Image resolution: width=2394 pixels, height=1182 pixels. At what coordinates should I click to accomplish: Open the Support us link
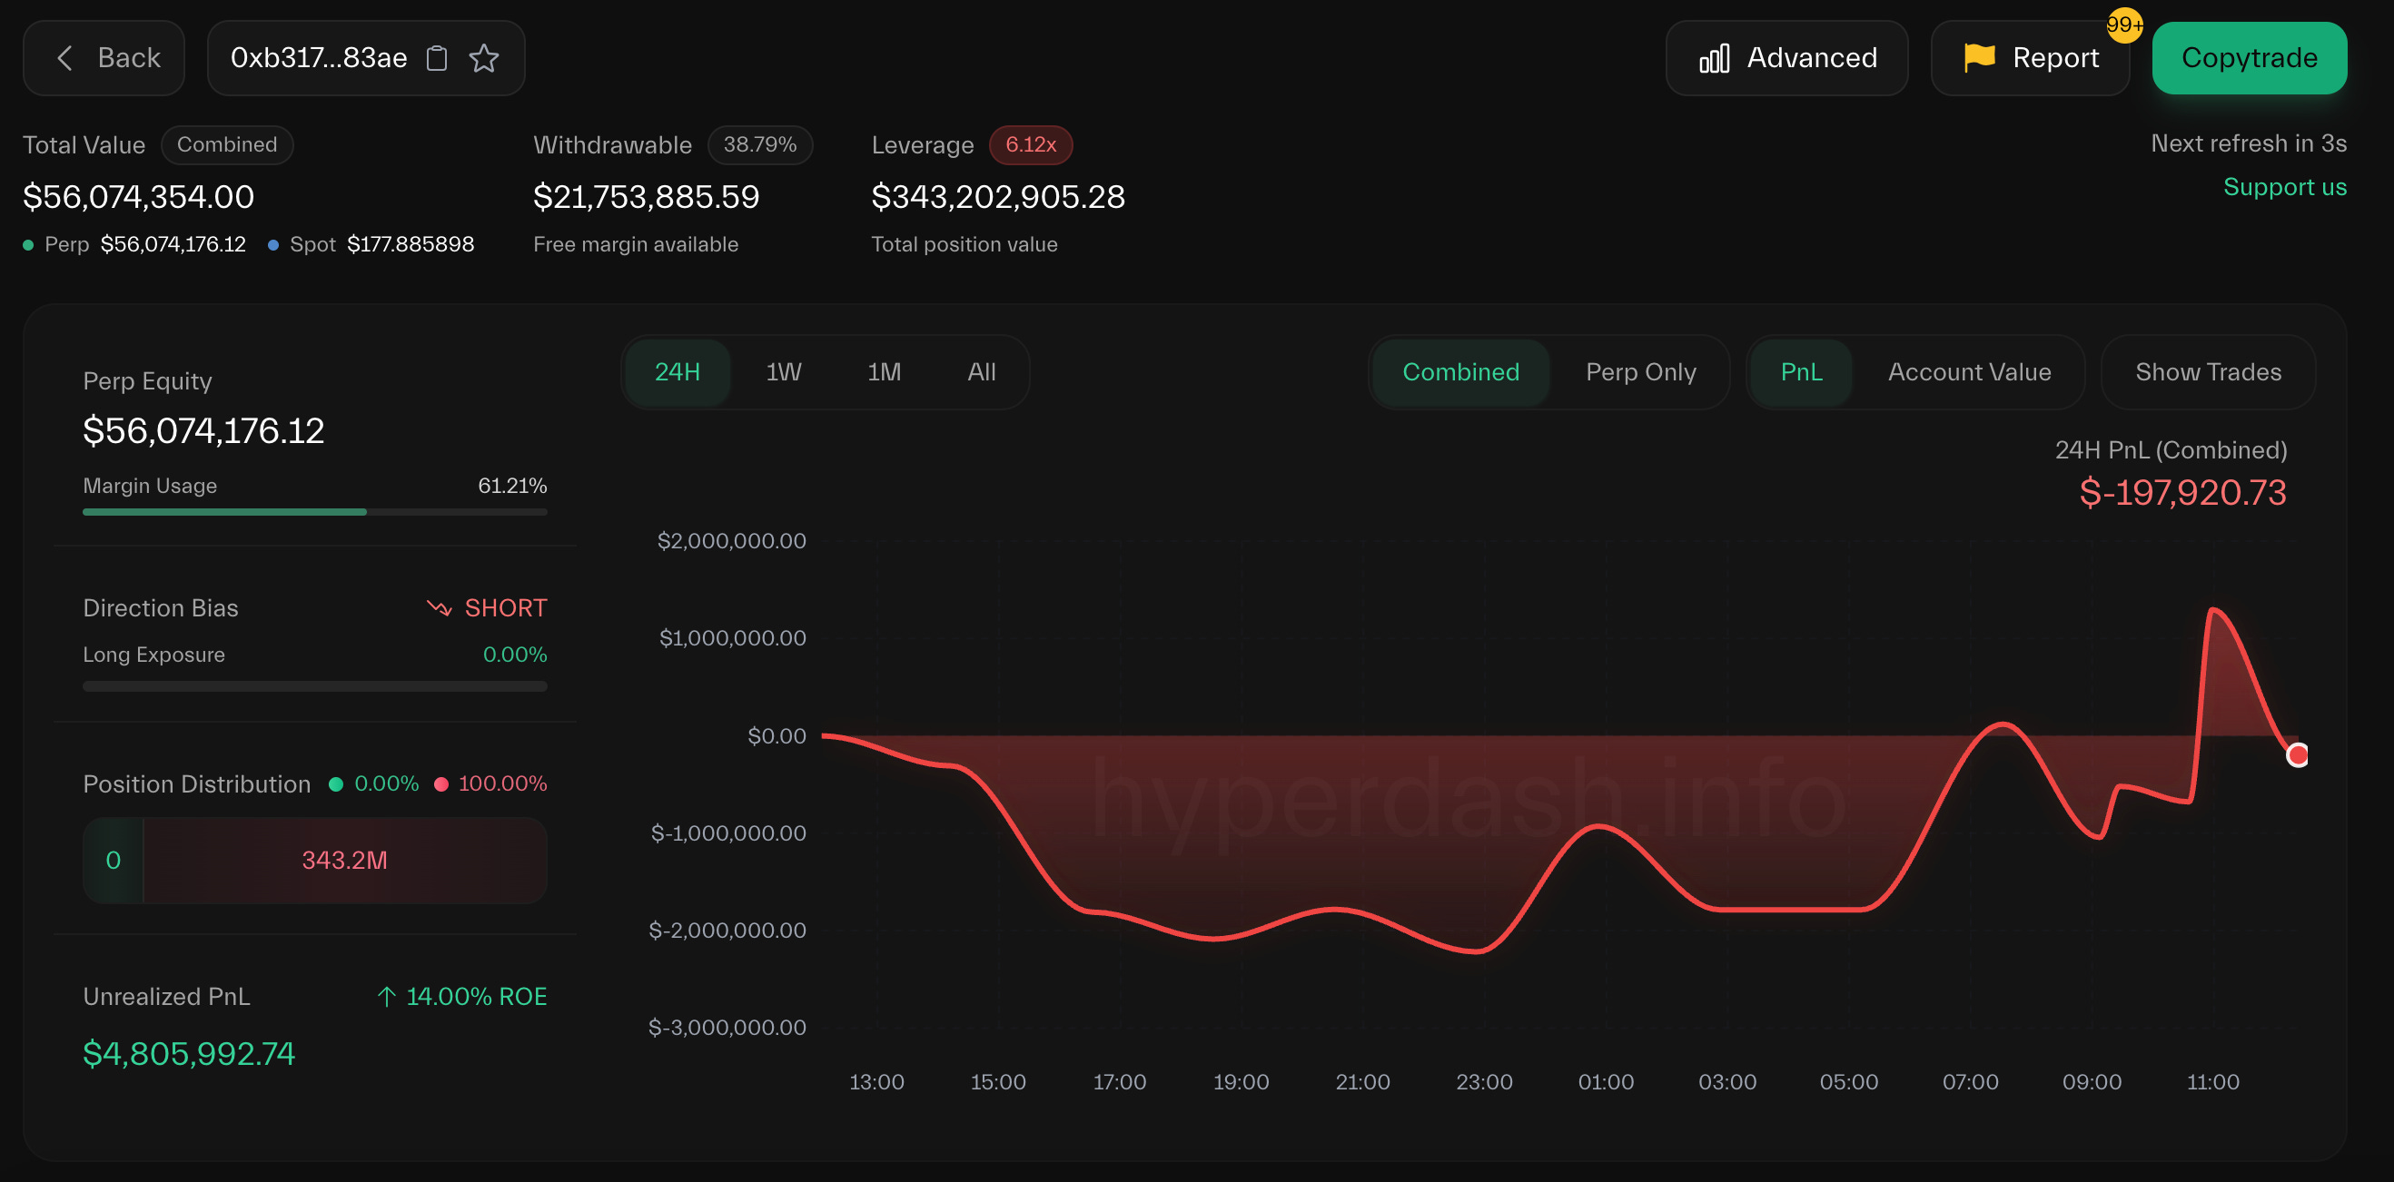click(x=2283, y=187)
